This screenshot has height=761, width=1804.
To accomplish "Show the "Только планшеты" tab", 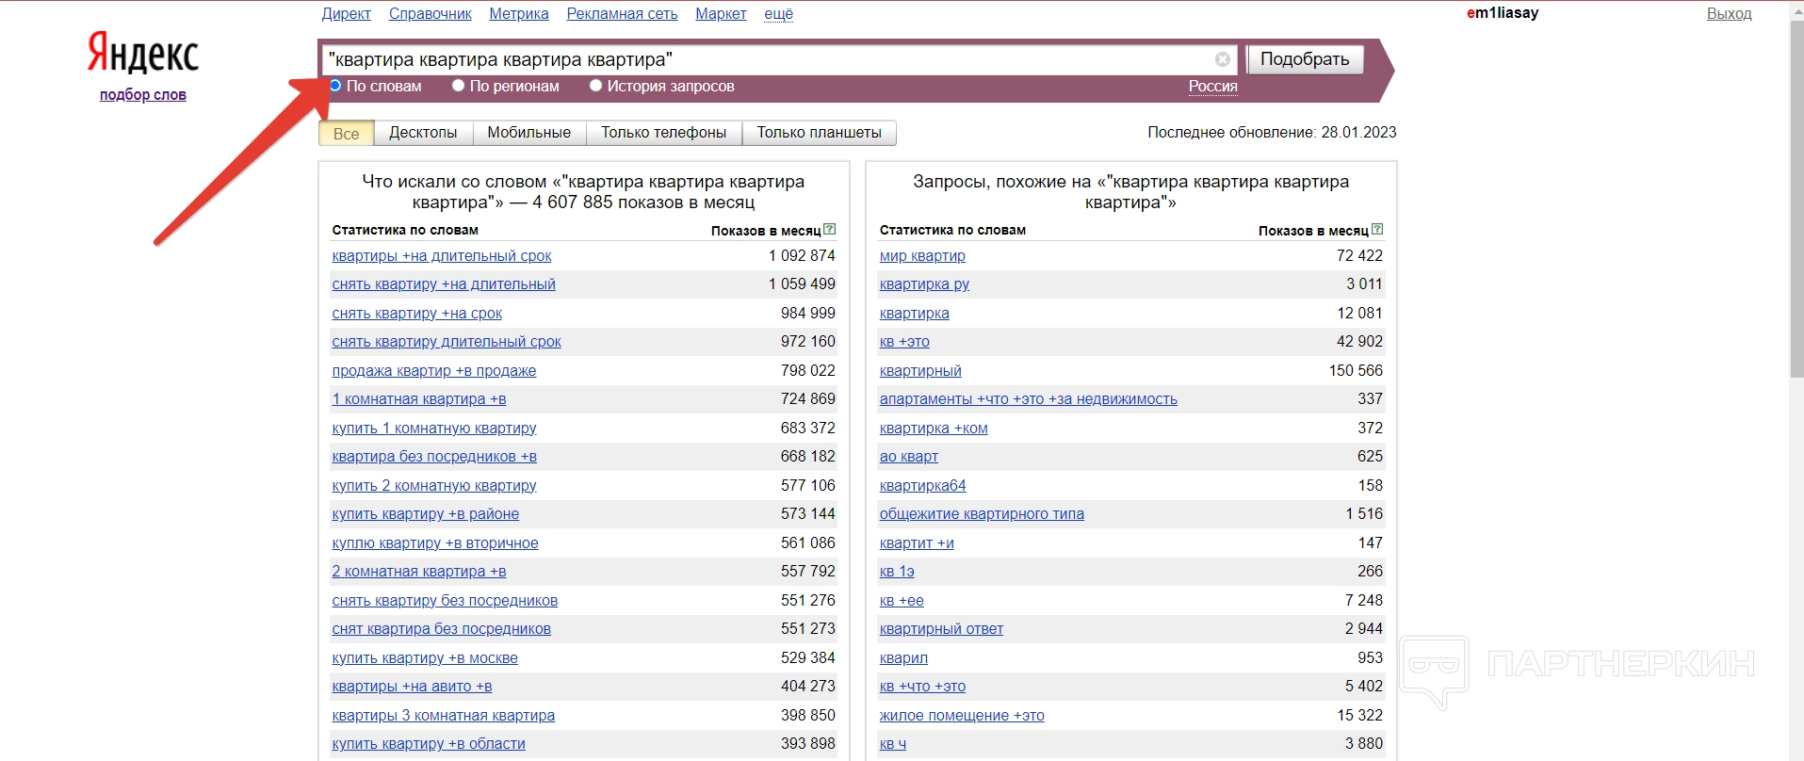I will [819, 133].
